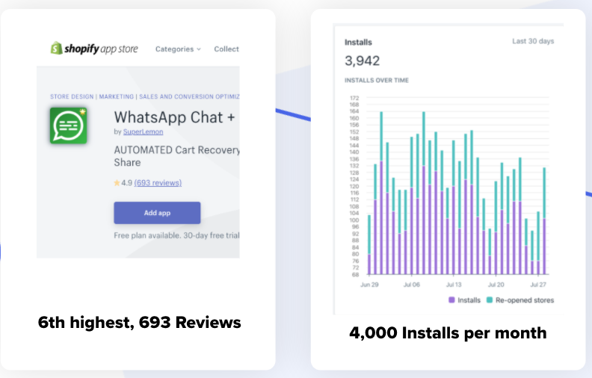Click the teal Re-opened stores legend swatch
The width and height of the screenshot is (592, 378).
(490, 300)
